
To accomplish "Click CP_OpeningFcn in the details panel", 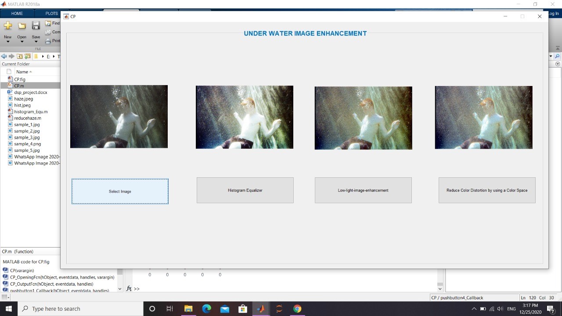I will [62, 277].
